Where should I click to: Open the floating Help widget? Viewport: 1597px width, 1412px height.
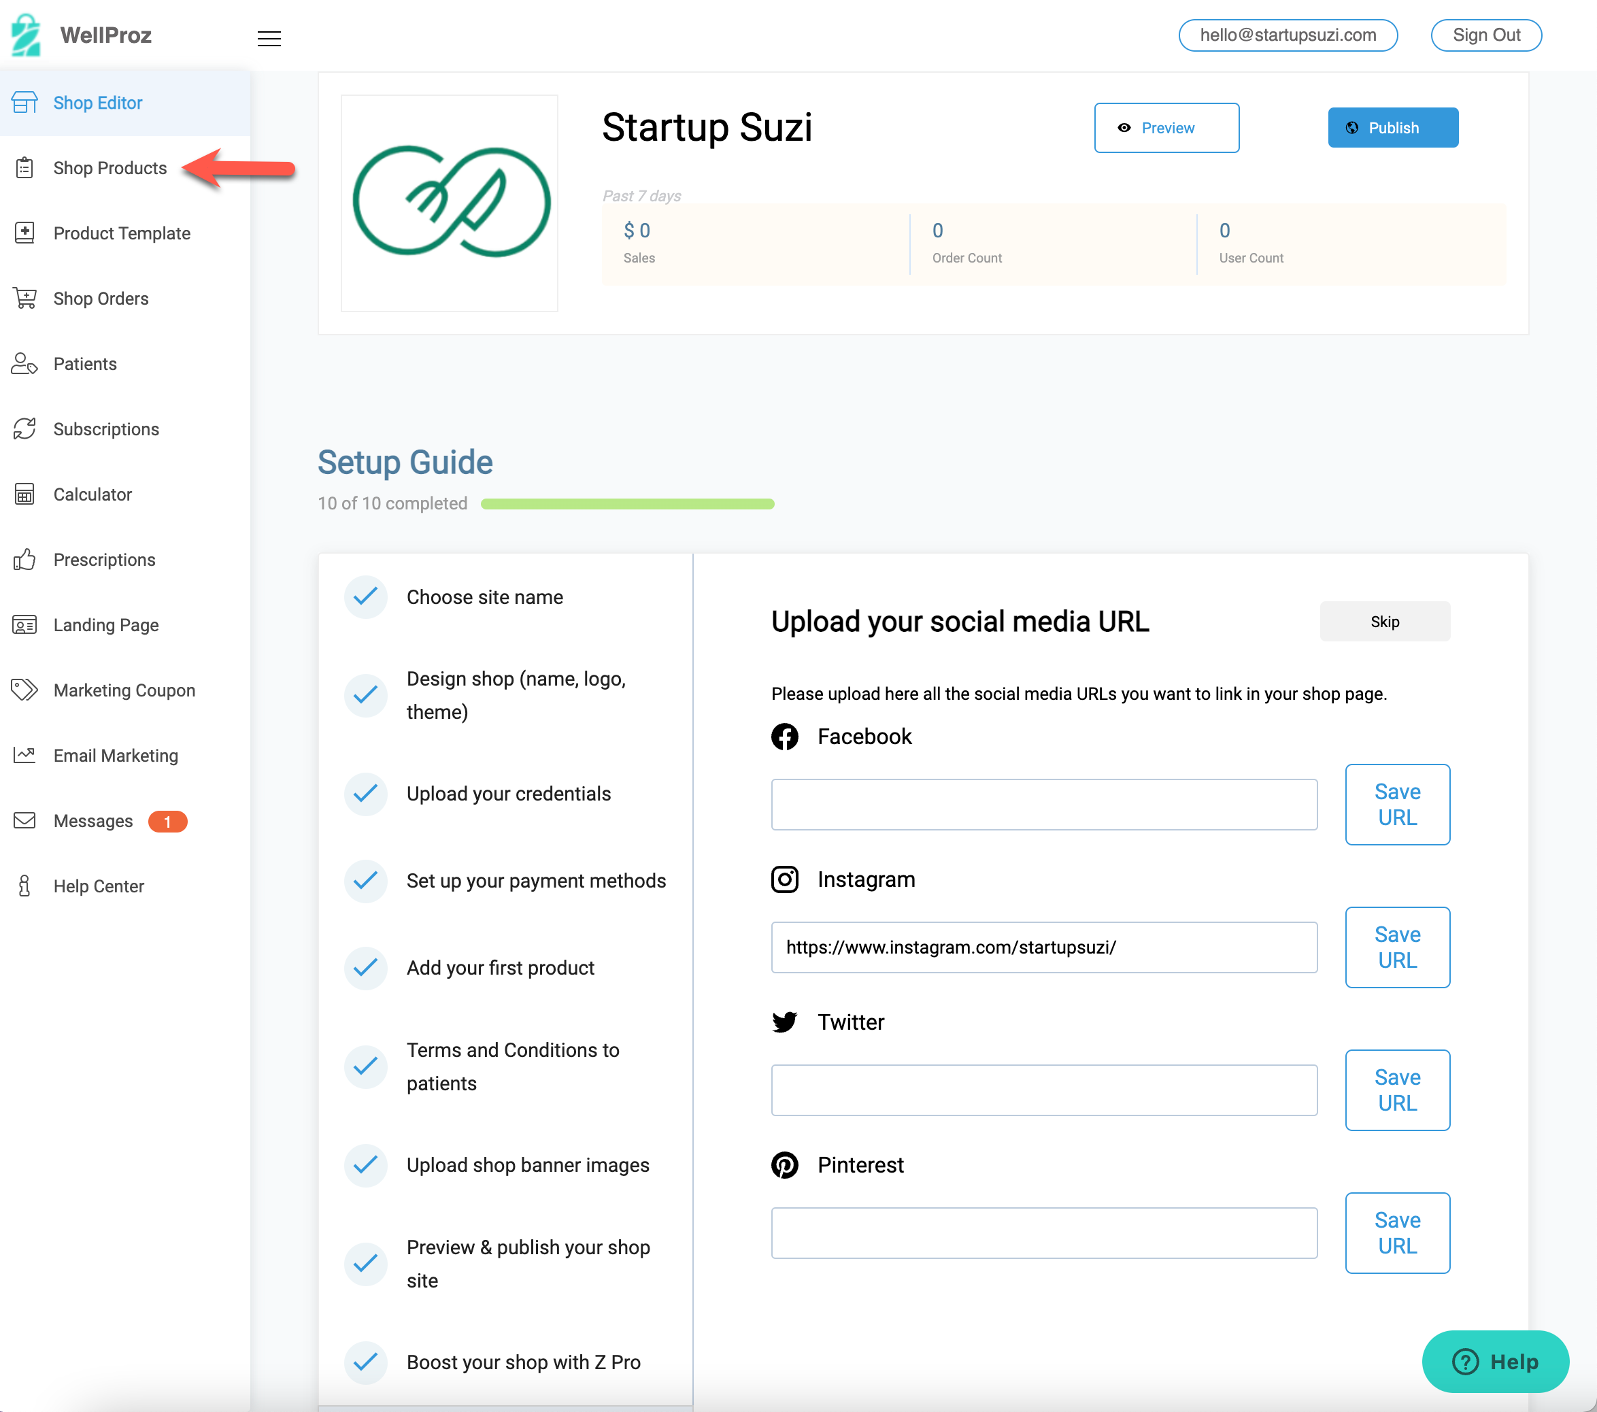[x=1496, y=1361]
